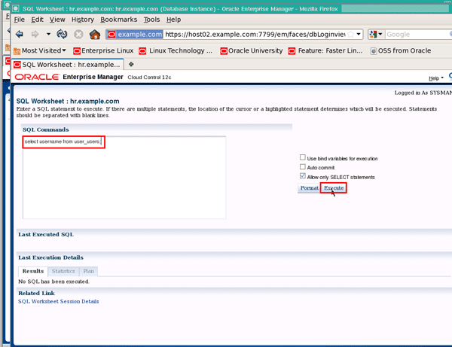Open the URL bar history dropdown
Screen dimensions: 452x347
(x=359, y=35)
